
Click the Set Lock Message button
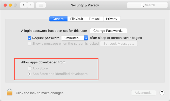[x=119, y=44]
